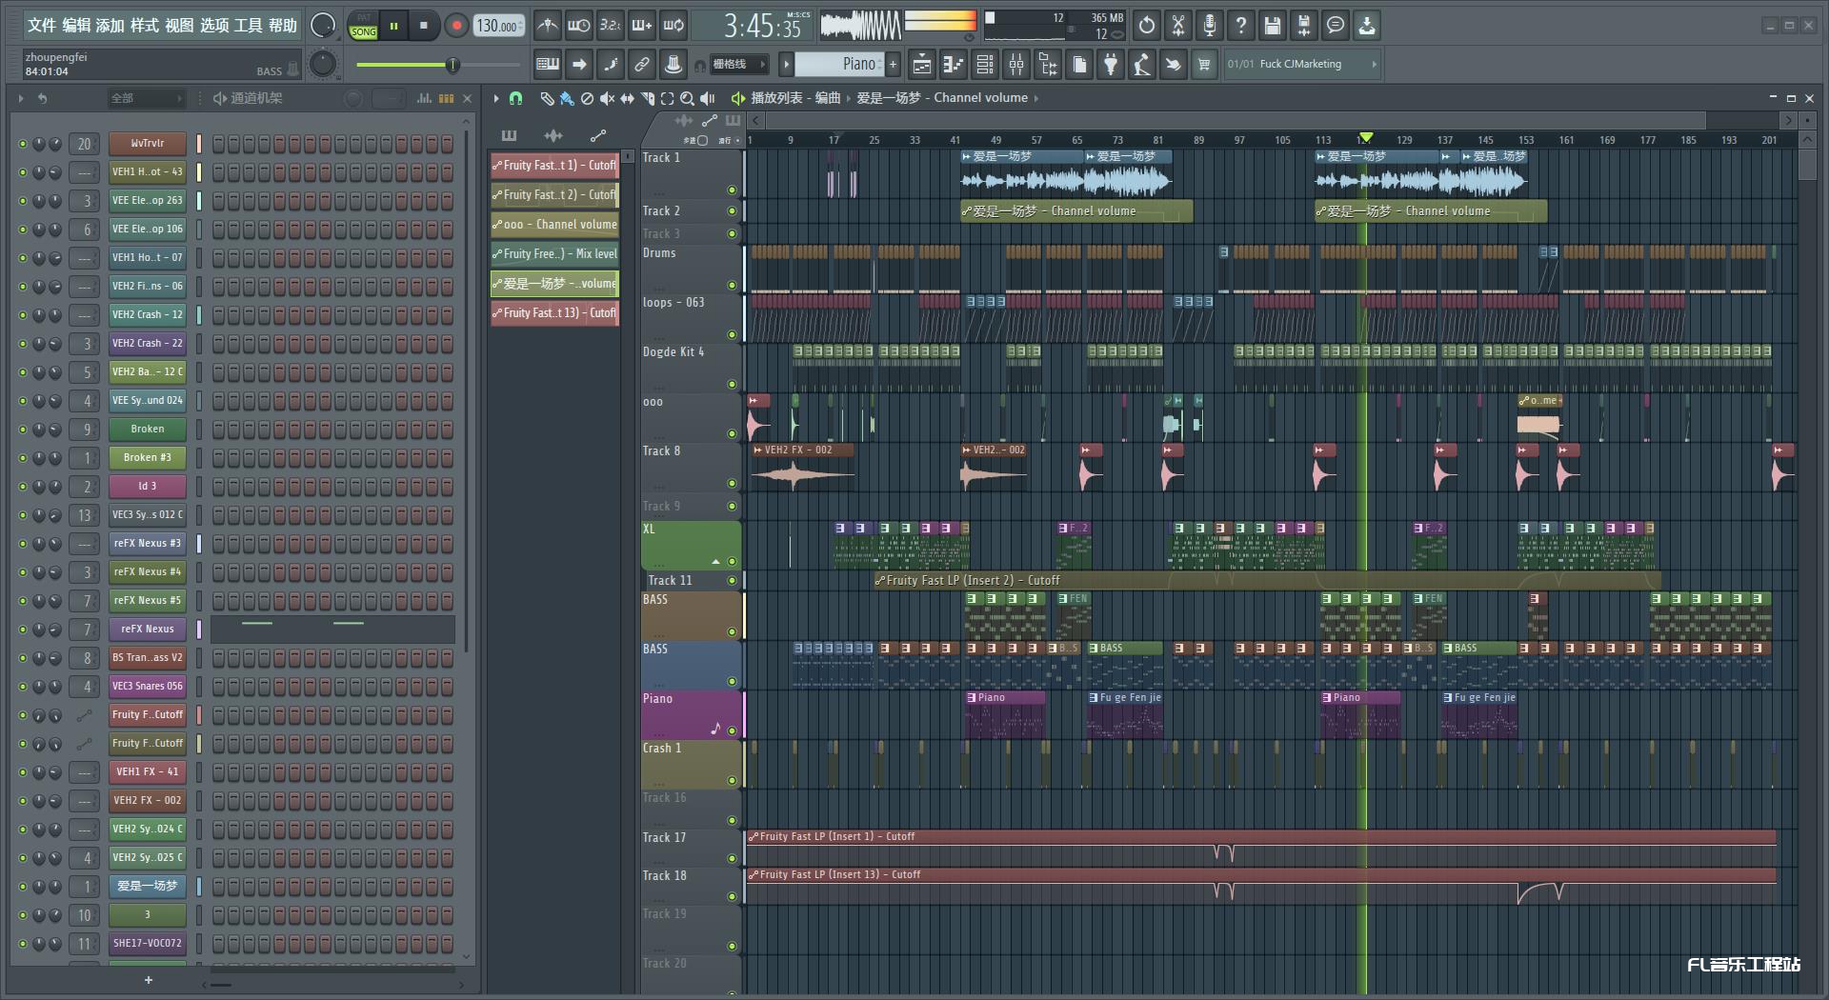This screenshot has width=1829, height=1000.
Task: Open the piano roll view button
Action: click(x=953, y=64)
